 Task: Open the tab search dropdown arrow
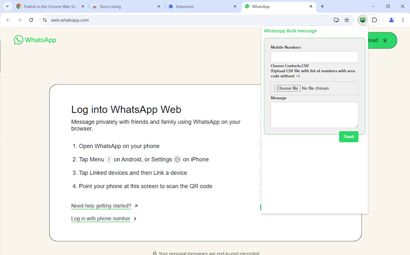(7, 6)
